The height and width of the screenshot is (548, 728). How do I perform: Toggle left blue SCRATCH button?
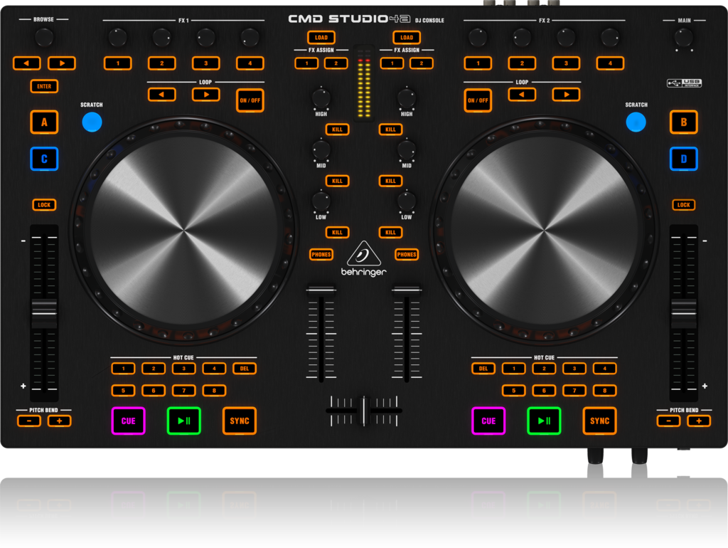tap(92, 122)
